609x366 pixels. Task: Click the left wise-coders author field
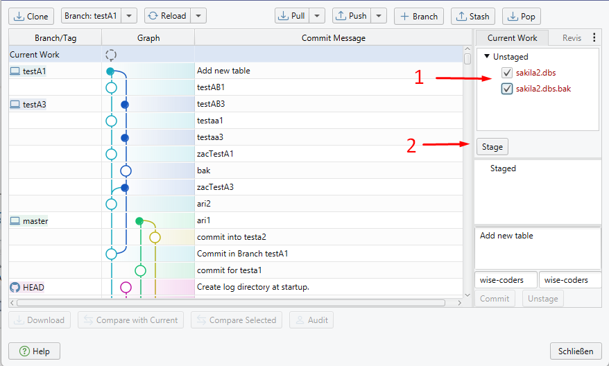(x=506, y=280)
